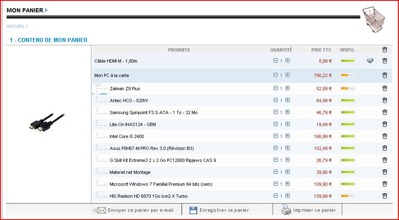Delete Câble HDMI M from the cart
Viewport: 399px width, 220px height.
point(385,61)
